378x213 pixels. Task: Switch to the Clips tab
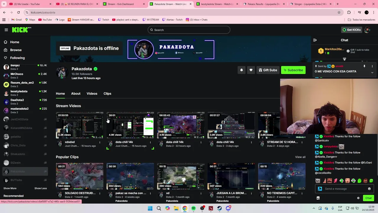(107, 93)
